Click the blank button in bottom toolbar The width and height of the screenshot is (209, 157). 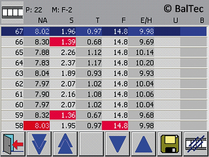coord(91,144)
